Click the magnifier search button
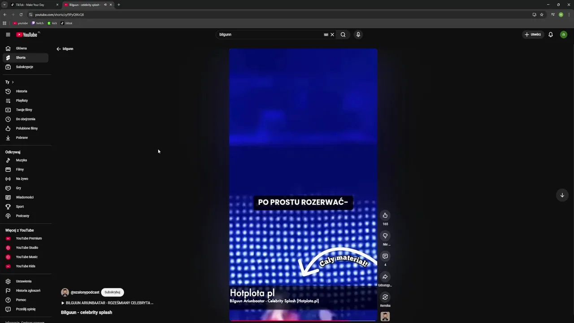The height and width of the screenshot is (323, 574). [343, 35]
